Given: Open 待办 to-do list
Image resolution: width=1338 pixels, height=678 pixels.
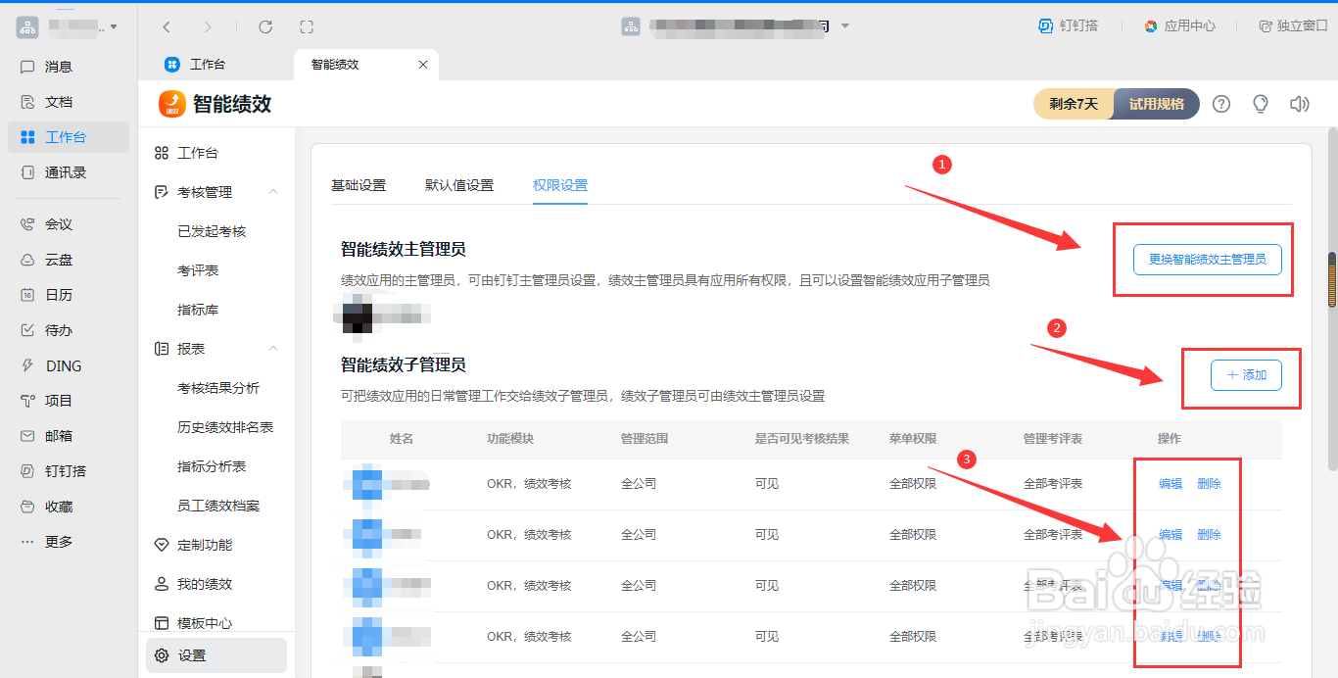Looking at the screenshot, I should 68,330.
